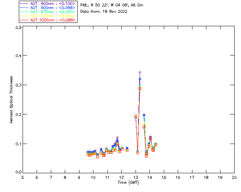Image resolution: width=241 pixels, height=192 pixels.
Task: Click the 'Time (GMT)' axis label
Action: pos(128,183)
